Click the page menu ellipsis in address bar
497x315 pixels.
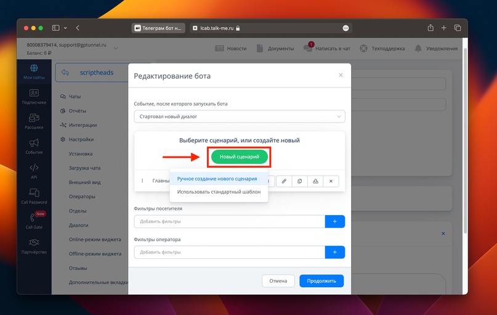pyautogui.click(x=345, y=28)
